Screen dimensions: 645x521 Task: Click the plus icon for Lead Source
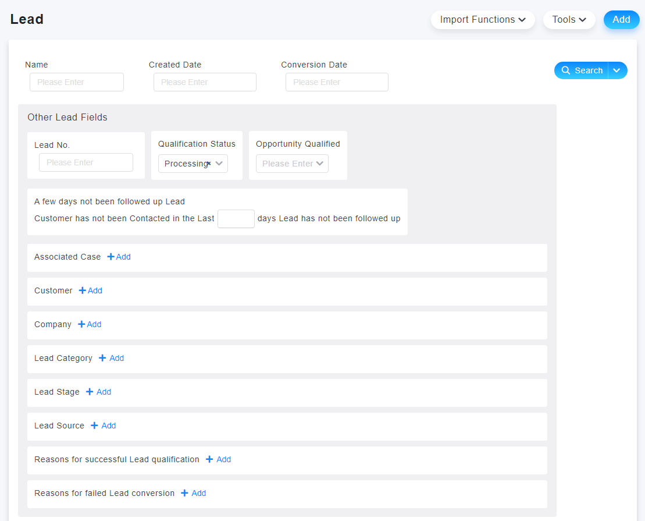coord(94,426)
